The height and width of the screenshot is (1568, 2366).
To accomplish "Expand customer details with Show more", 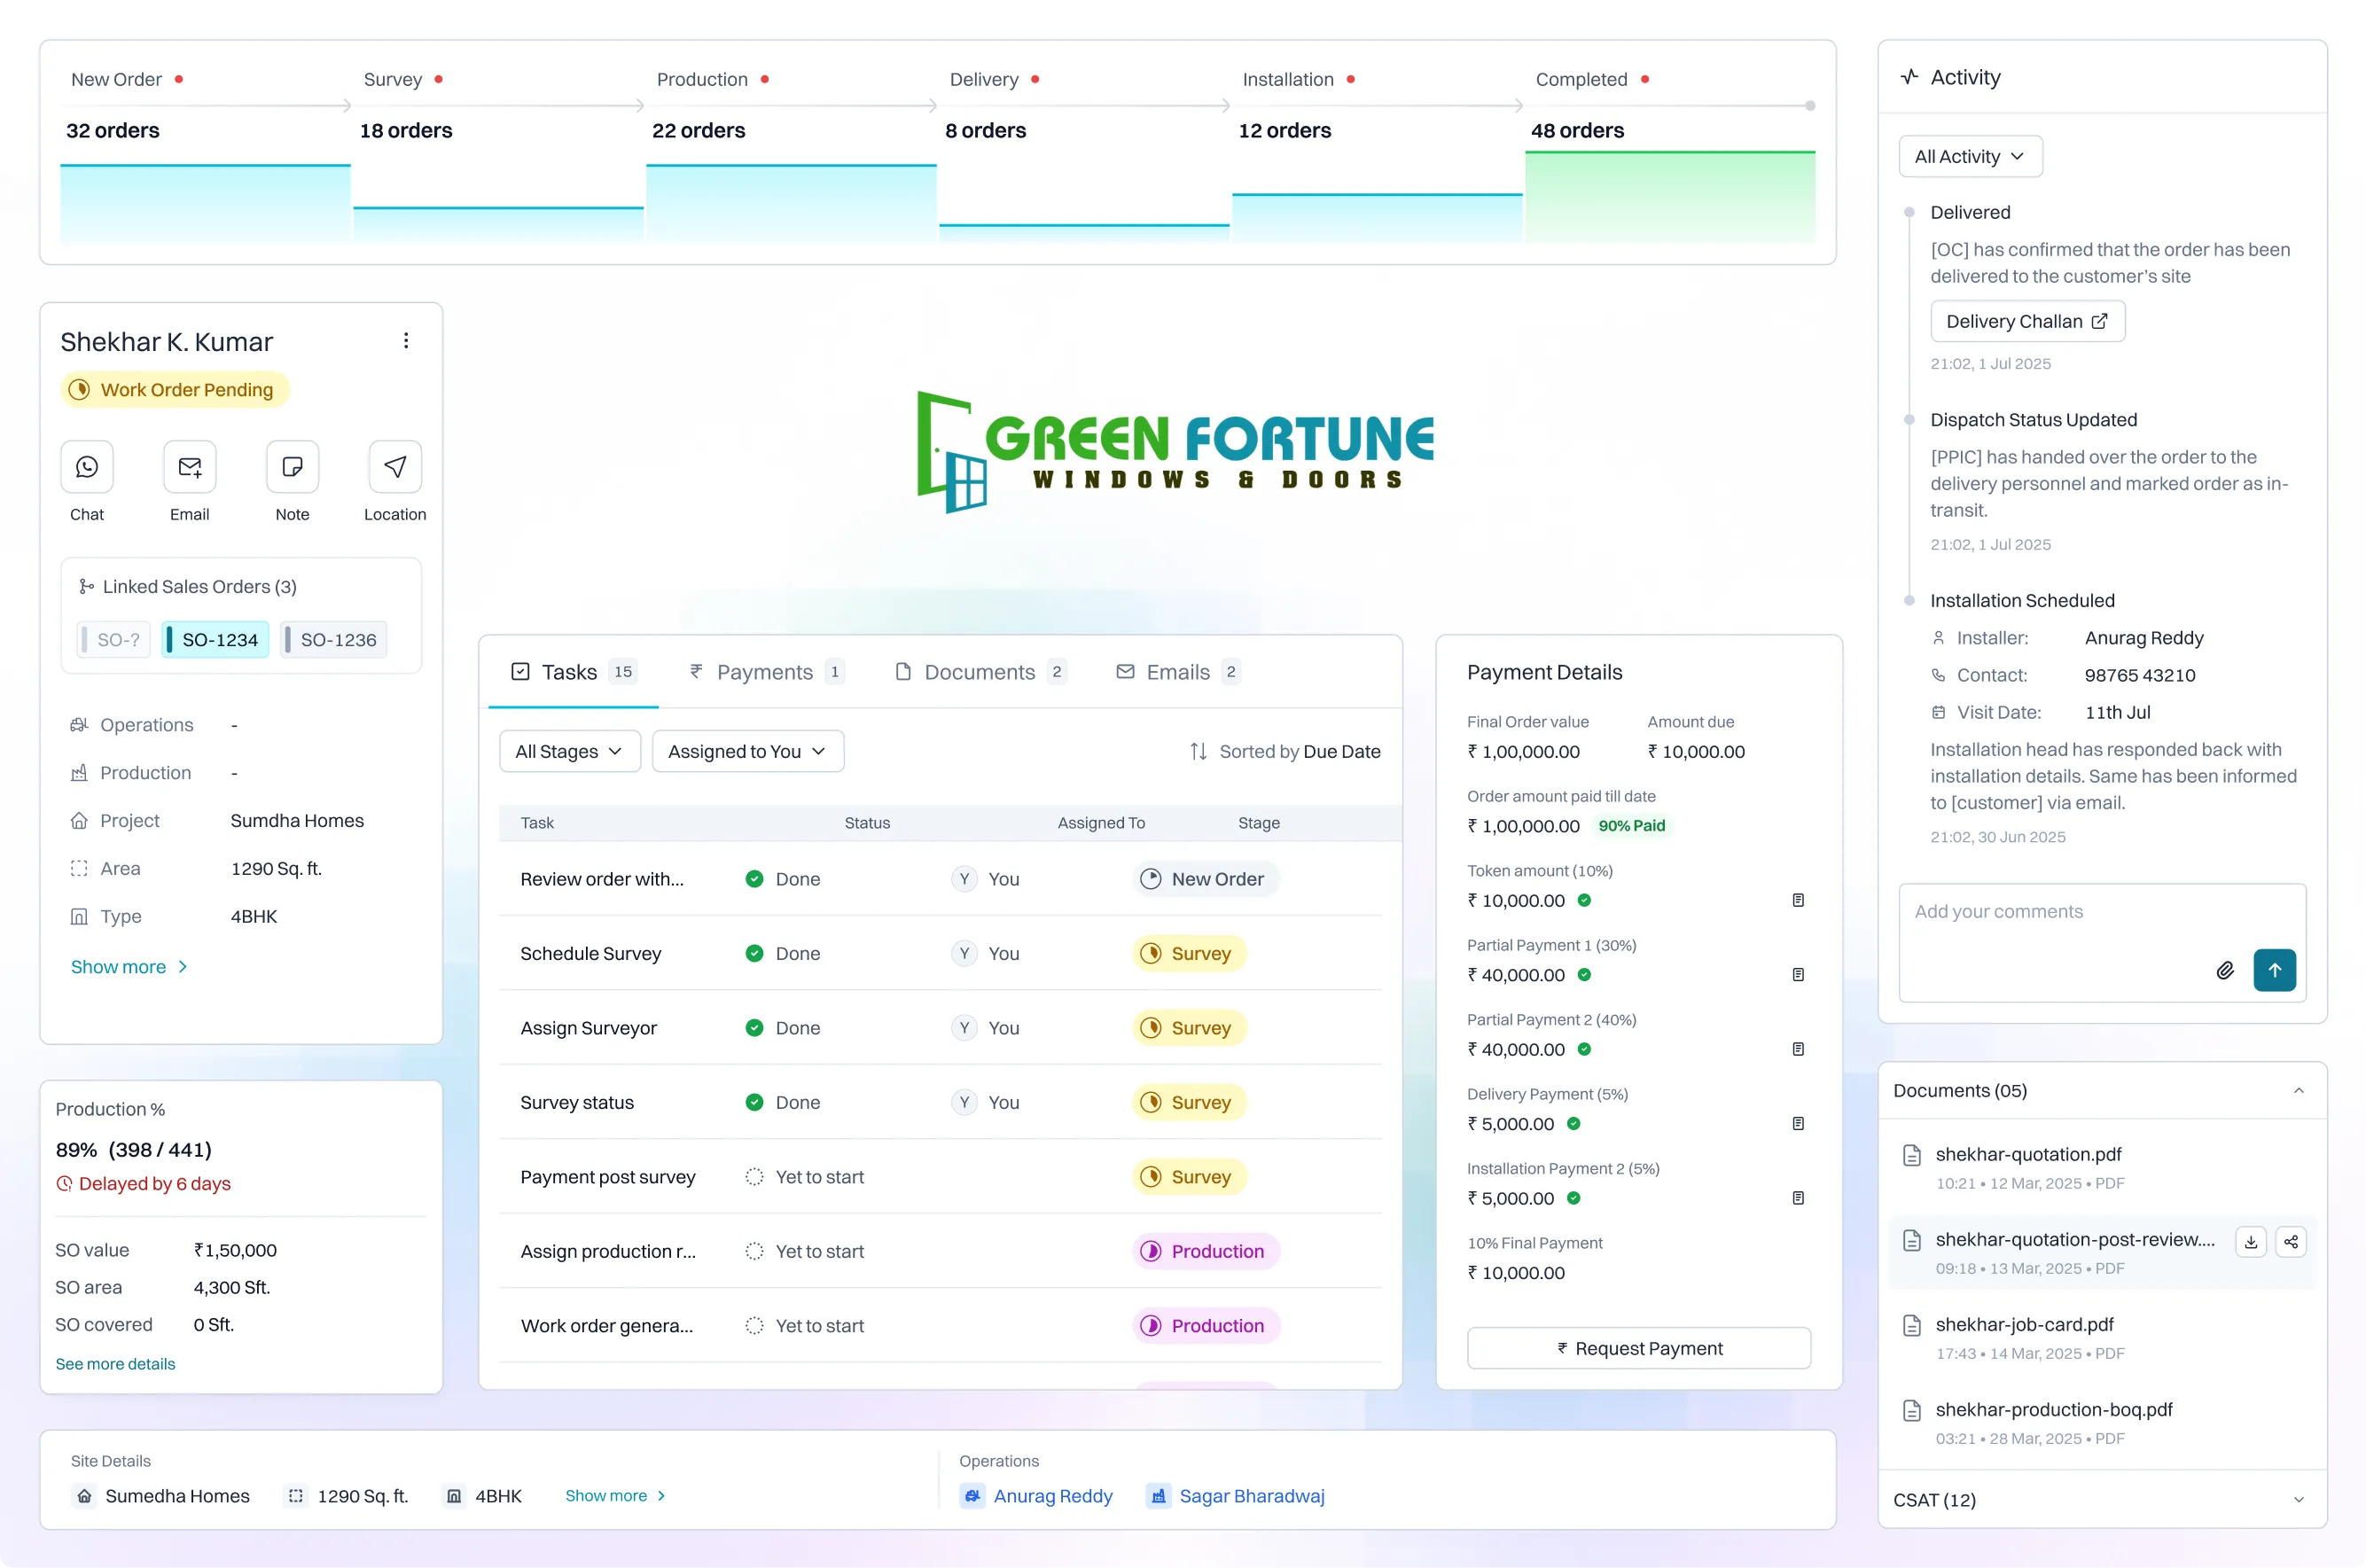I will pyautogui.click(x=129, y=967).
